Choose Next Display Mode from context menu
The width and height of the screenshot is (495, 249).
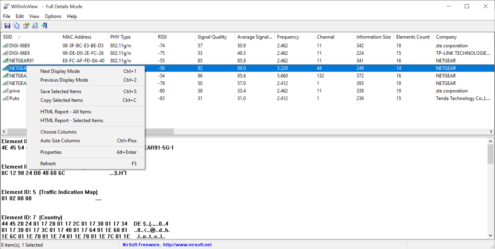pyautogui.click(x=60, y=71)
